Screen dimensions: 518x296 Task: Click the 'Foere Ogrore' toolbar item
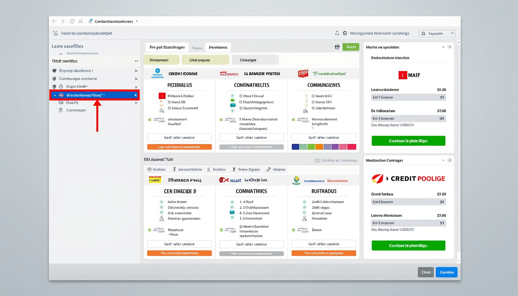point(246,170)
